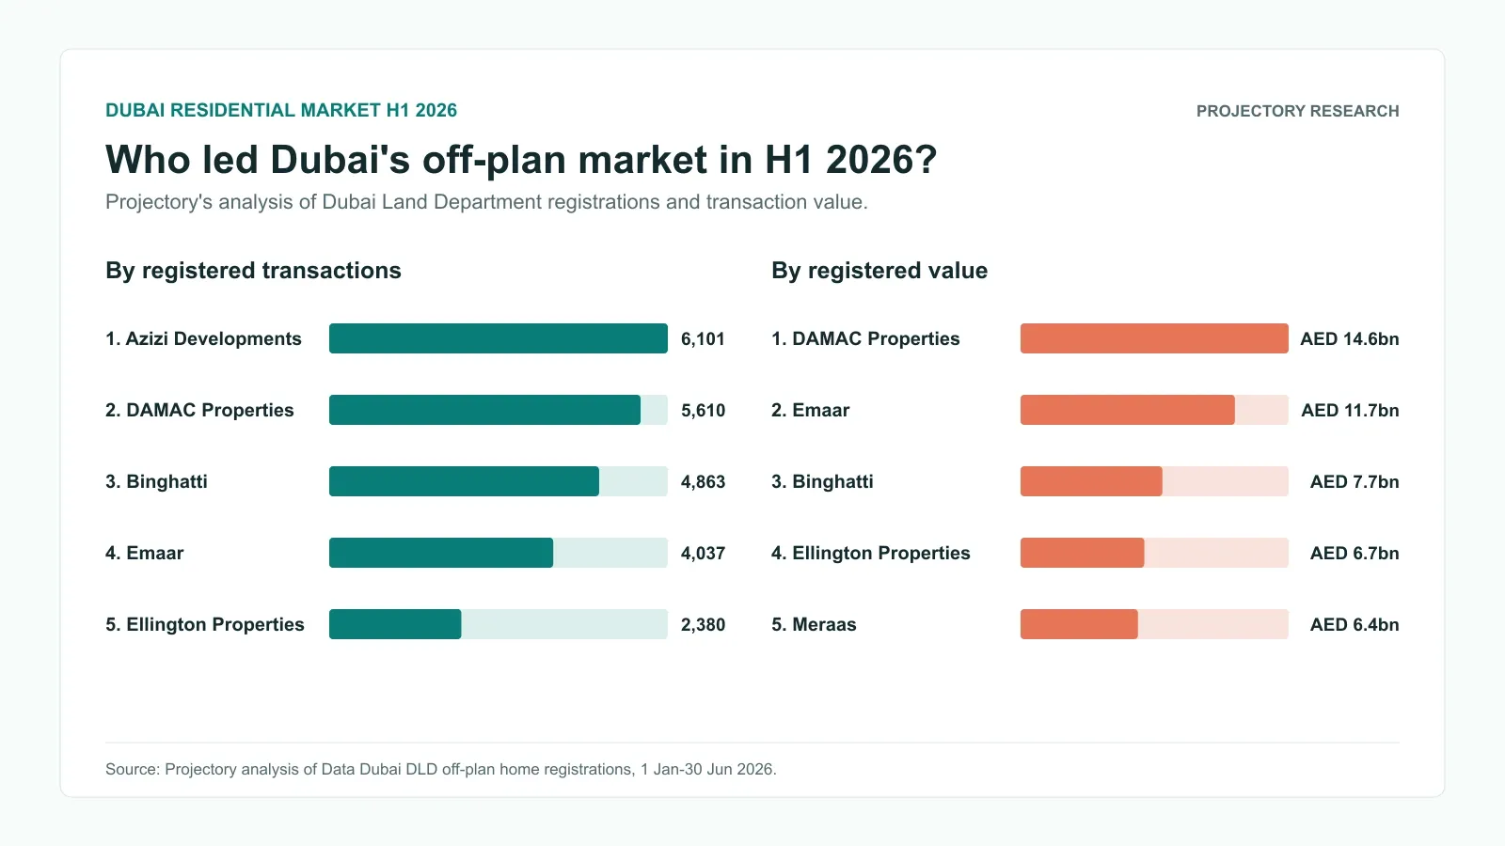The image size is (1505, 846).
Task: Click the orange bar for AED 14.6bn
Action: [1154, 338]
